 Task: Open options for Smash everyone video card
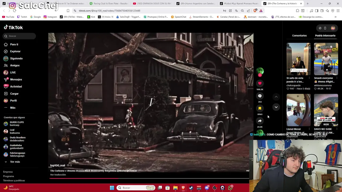click(337, 78)
